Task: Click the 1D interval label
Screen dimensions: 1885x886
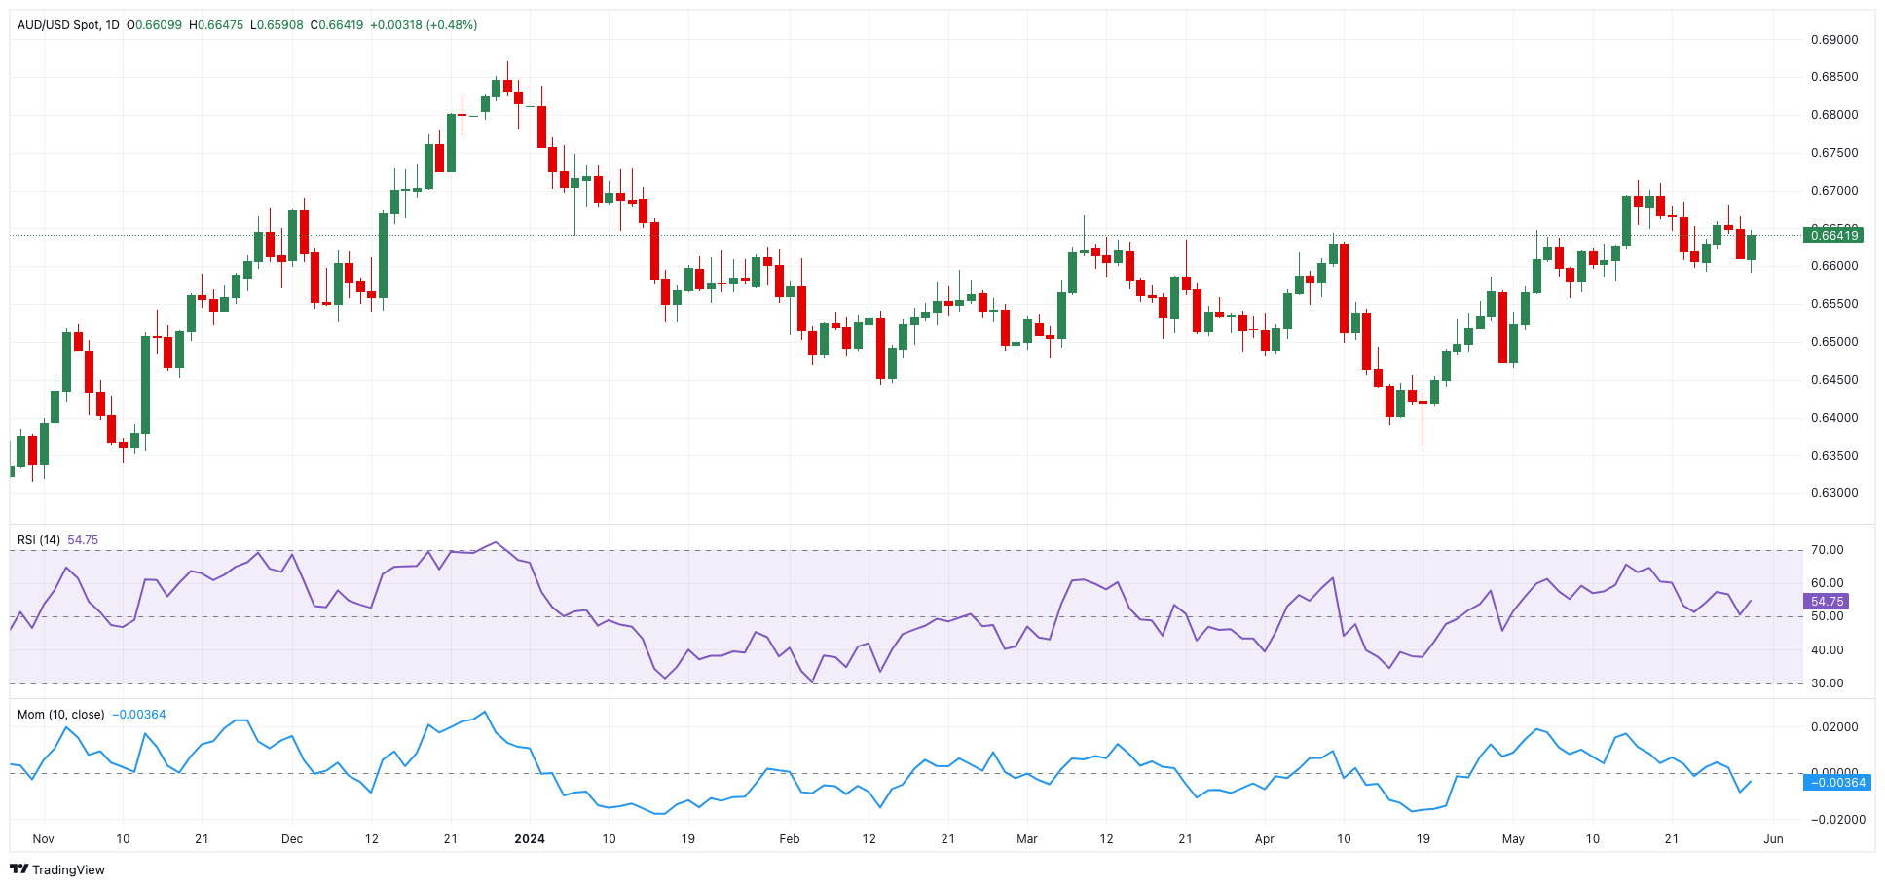Action: coord(112,25)
